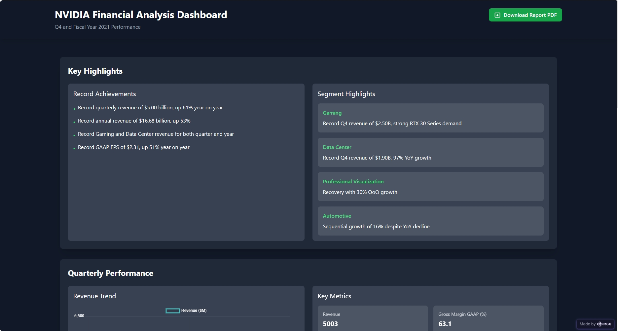Select the NVIDIA Financial Analysis Dashboard title
Screen dimensions: 618x331
coord(141,15)
